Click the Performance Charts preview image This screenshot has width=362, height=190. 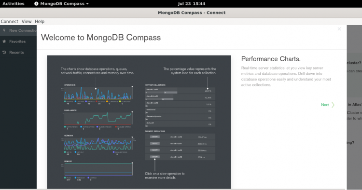tap(139, 122)
